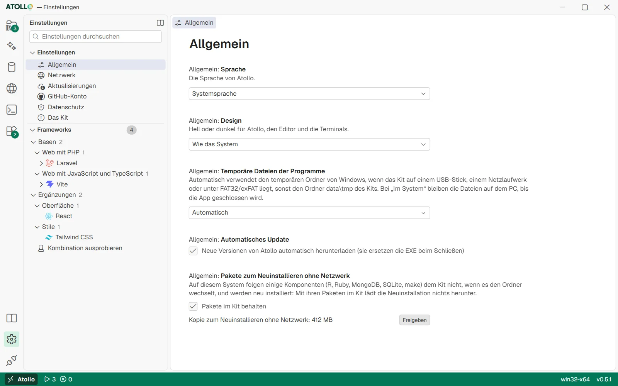Open the extensions blocks icon with badge 2
This screenshot has width=618, height=386.
click(12, 131)
